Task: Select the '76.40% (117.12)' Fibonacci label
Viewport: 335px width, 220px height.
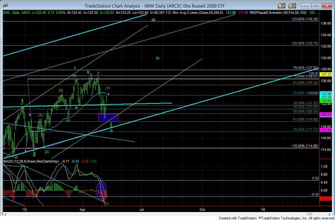Action: pyautogui.click(x=306, y=129)
